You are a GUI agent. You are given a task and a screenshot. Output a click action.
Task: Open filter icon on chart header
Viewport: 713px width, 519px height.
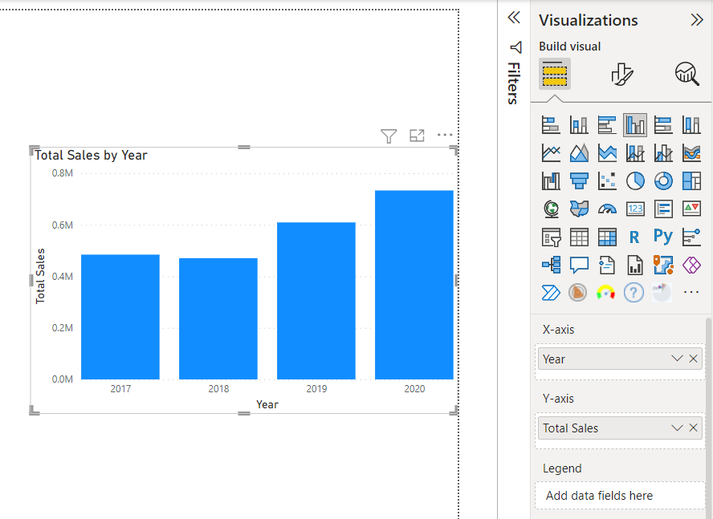tap(389, 136)
